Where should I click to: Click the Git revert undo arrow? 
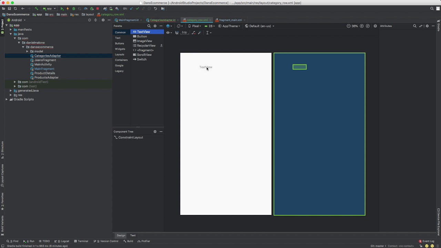tap(155, 9)
